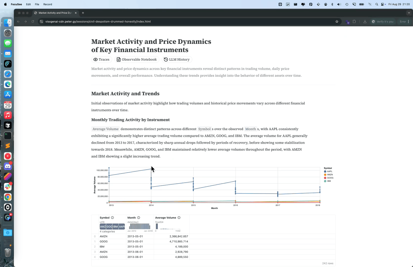Click the volume icon in menu bar
The image size is (413, 267).
[x=339, y=4]
